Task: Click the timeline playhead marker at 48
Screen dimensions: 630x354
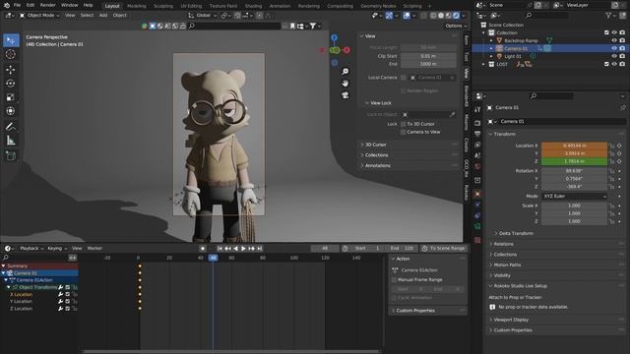Action: pos(213,258)
